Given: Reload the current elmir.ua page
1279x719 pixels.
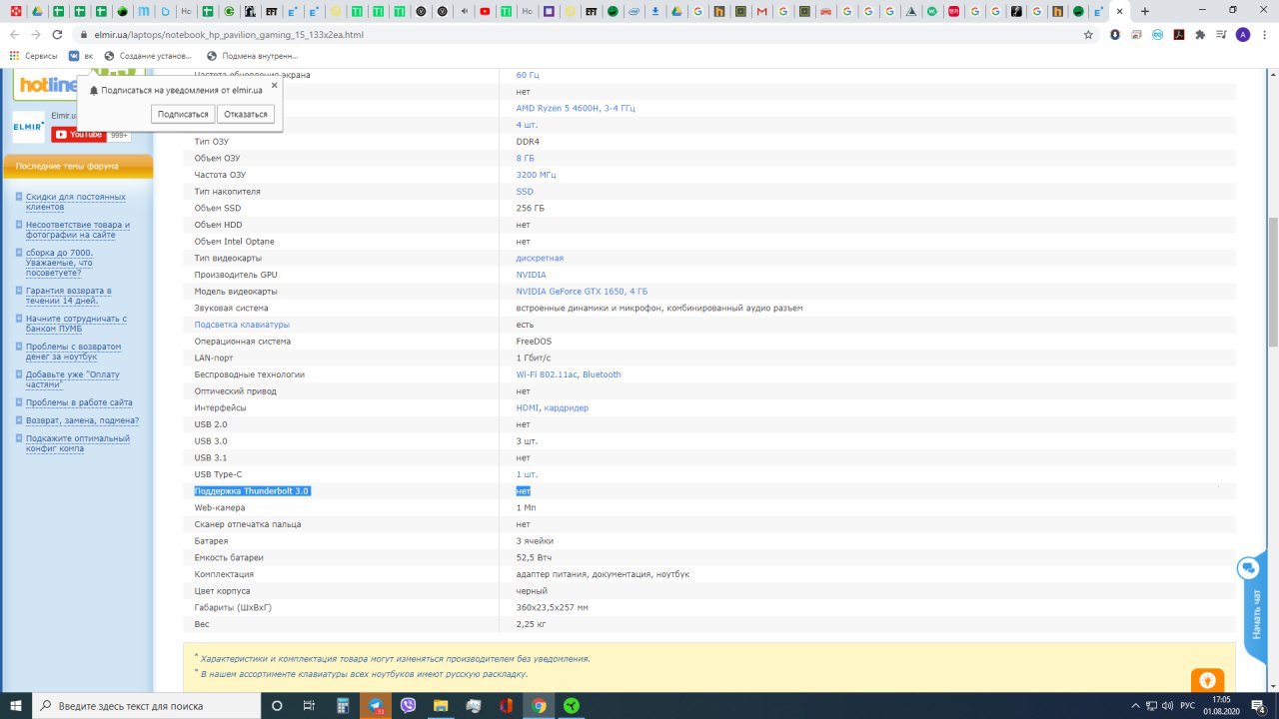Looking at the screenshot, I should point(57,34).
